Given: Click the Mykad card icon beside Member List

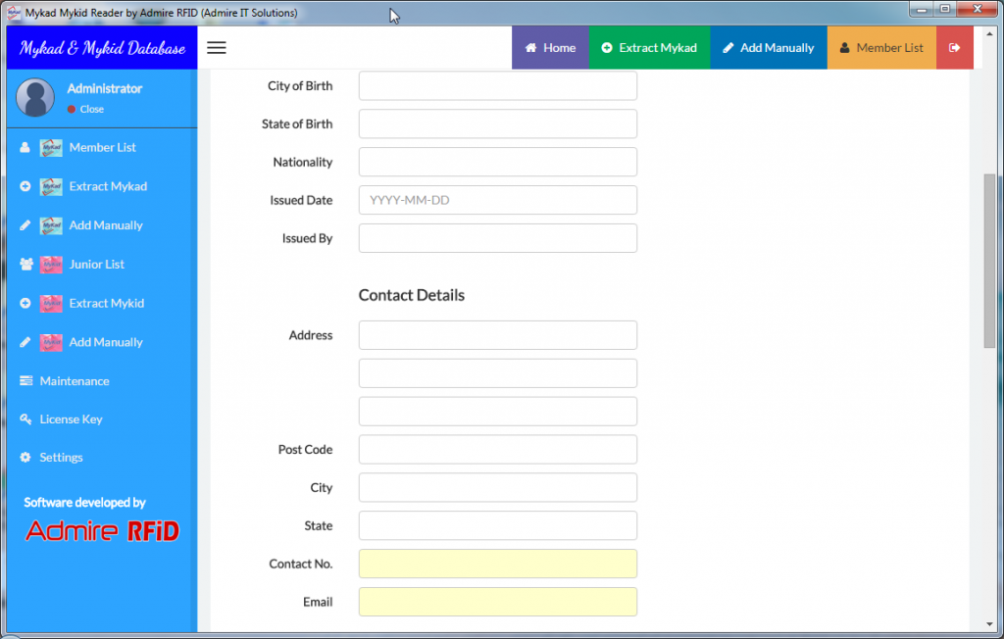Looking at the screenshot, I should [x=51, y=148].
